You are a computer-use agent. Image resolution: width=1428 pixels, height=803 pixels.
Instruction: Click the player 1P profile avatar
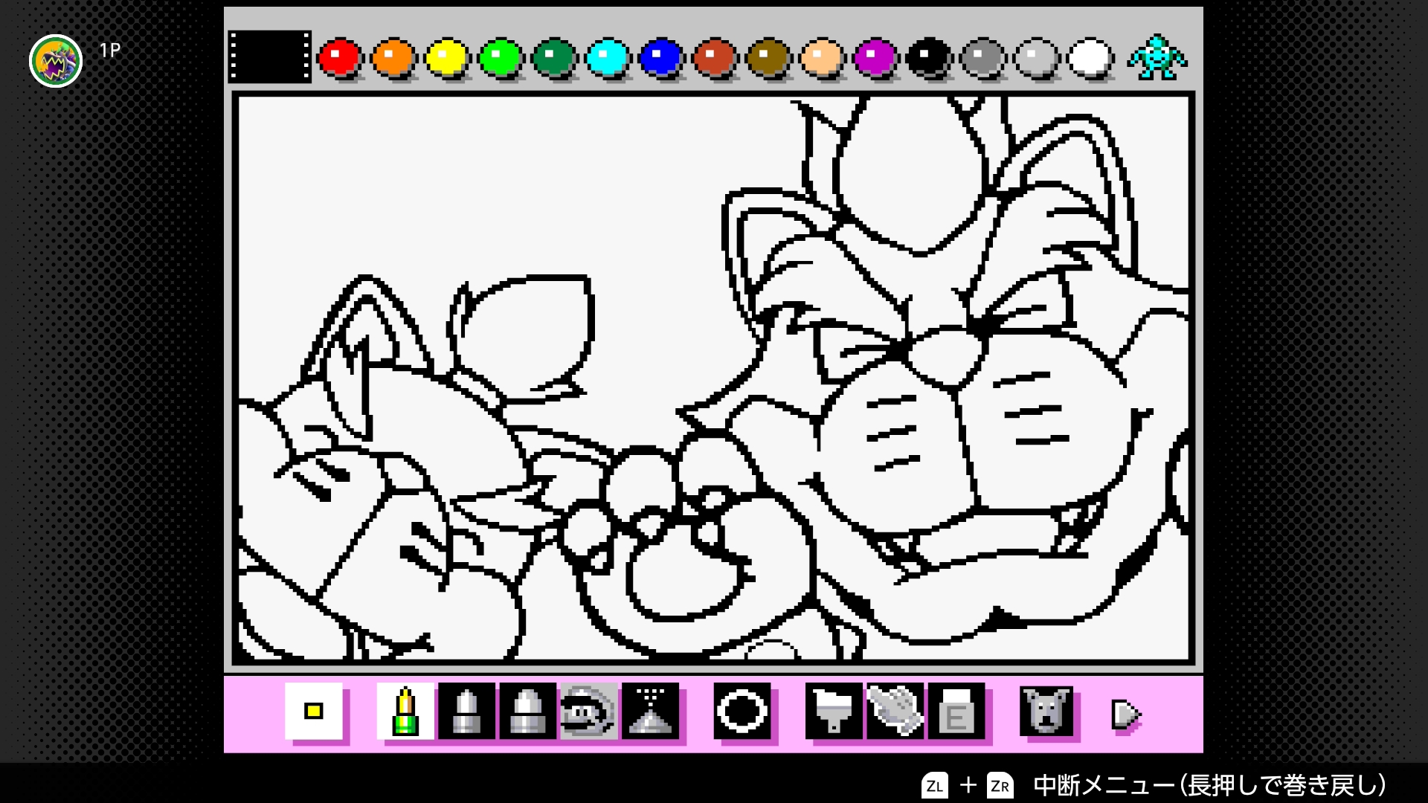[56, 61]
